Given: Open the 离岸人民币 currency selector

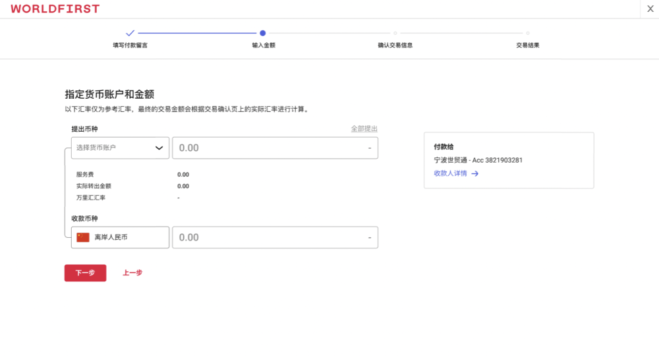Looking at the screenshot, I should coord(120,237).
